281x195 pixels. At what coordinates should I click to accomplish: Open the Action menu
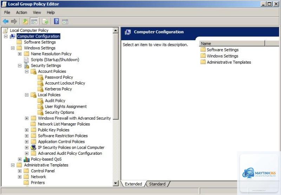pos(21,13)
